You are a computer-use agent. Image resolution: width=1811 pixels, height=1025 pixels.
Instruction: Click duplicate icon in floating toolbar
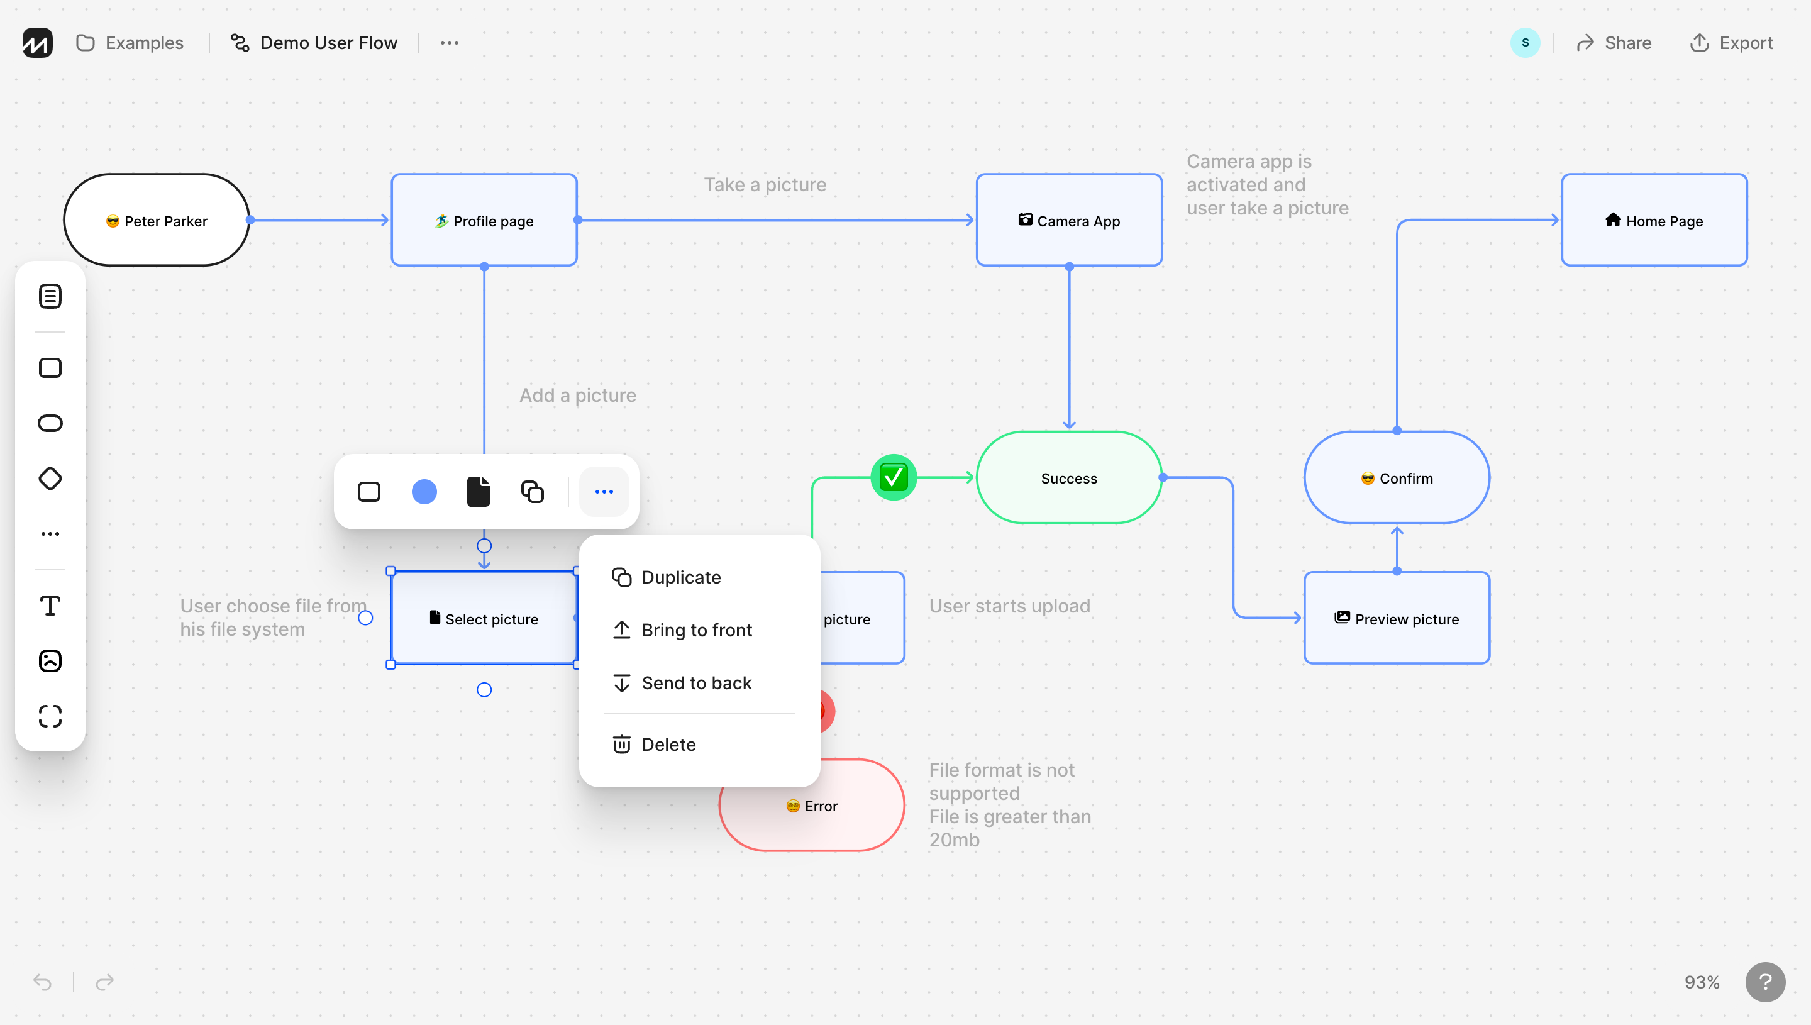533,491
